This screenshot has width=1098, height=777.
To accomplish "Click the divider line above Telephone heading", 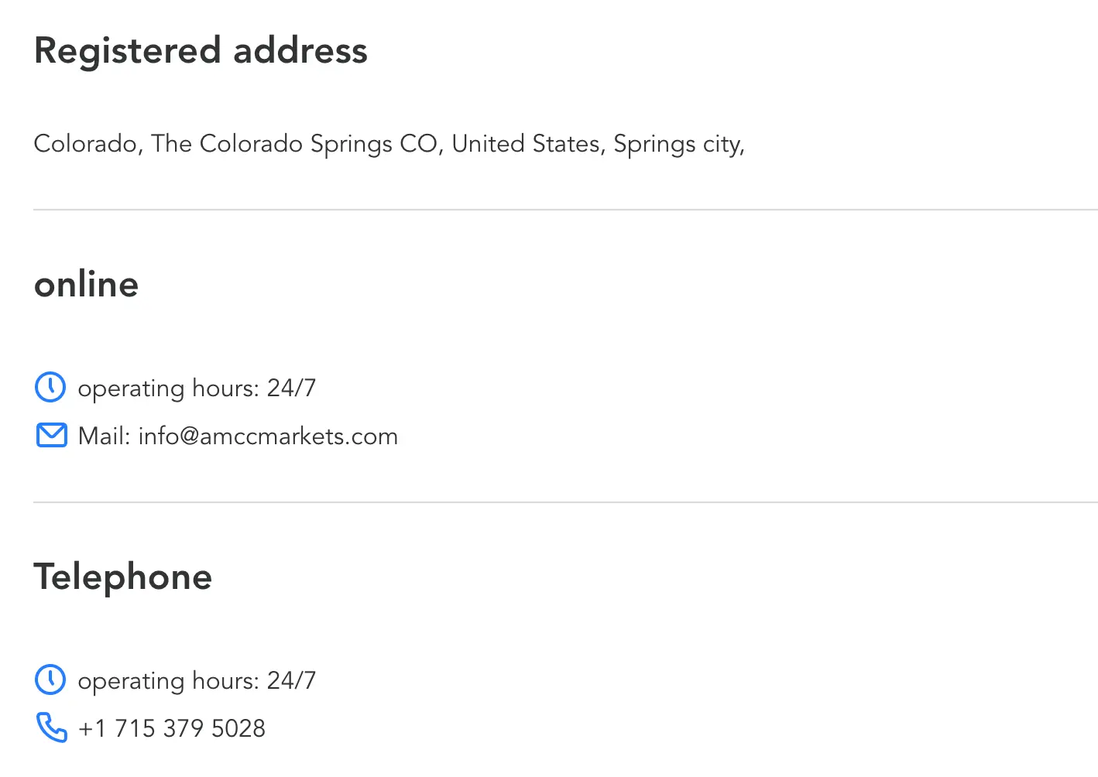I will click(x=565, y=502).
